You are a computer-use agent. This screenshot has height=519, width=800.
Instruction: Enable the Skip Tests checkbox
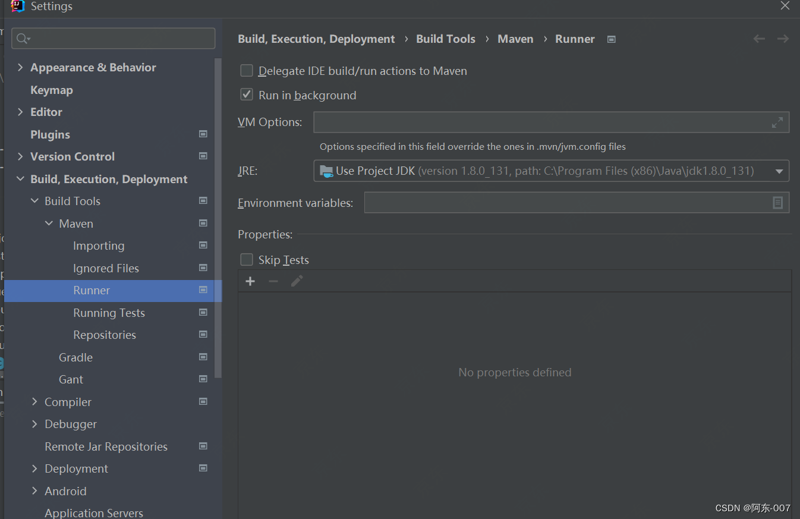point(247,260)
